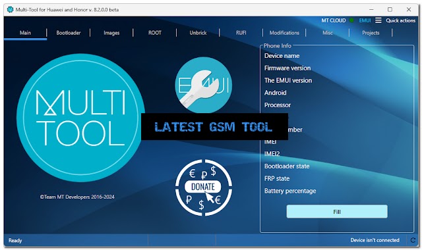Switch to the Main tab

[x=25, y=33]
